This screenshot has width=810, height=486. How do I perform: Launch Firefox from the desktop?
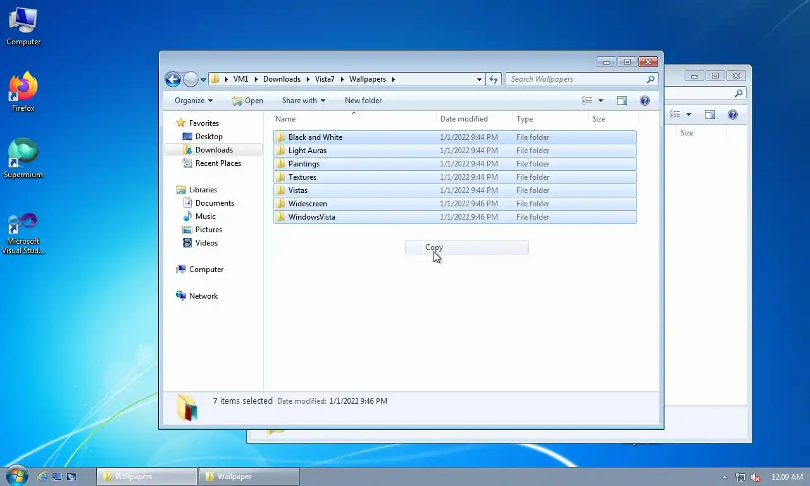click(23, 92)
